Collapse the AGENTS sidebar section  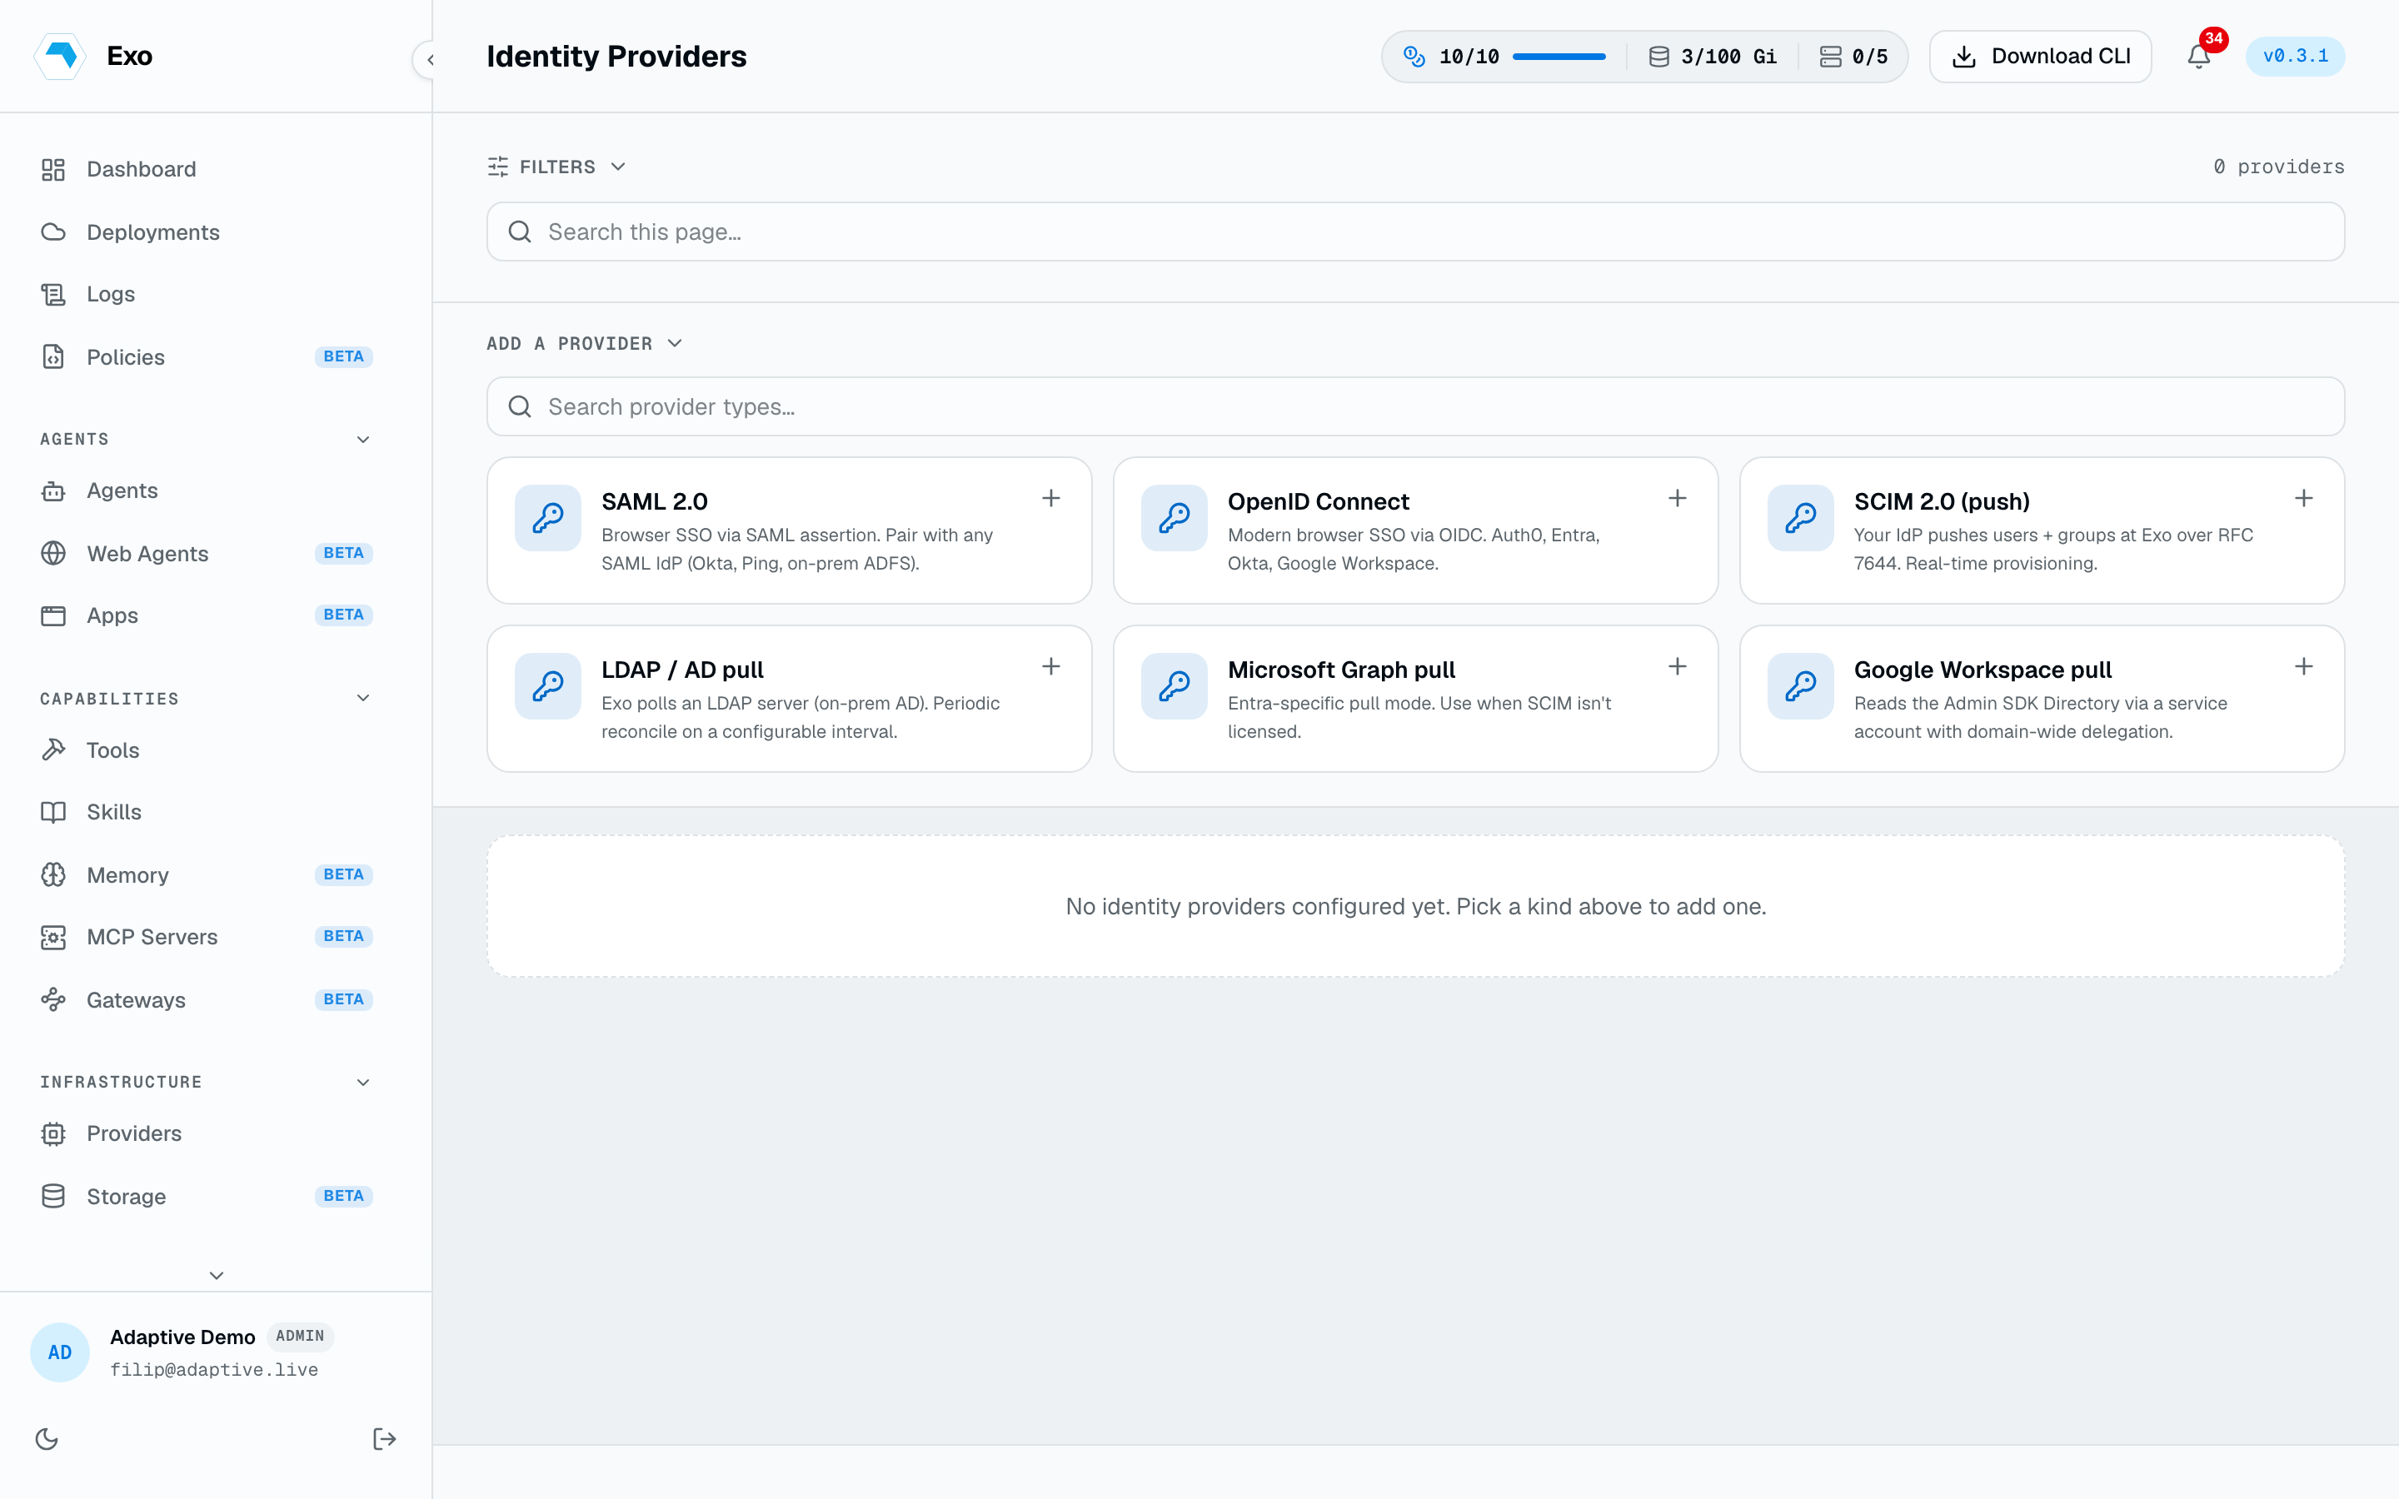363,439
